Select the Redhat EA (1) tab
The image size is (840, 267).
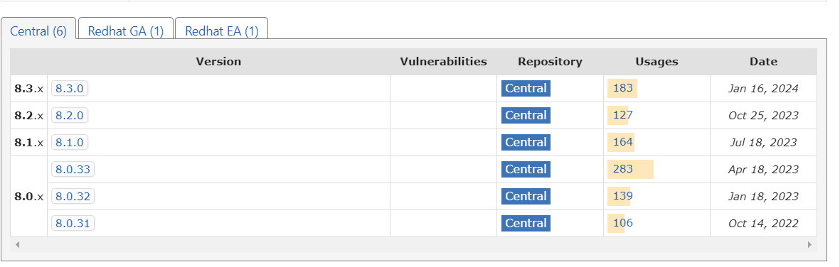[x=222, y=31]
